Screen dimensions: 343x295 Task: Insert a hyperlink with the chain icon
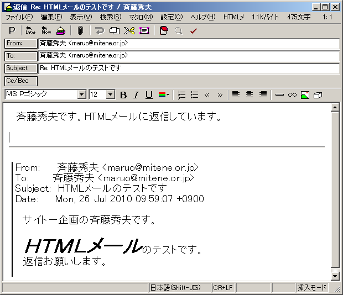click(x=292, y=95)
